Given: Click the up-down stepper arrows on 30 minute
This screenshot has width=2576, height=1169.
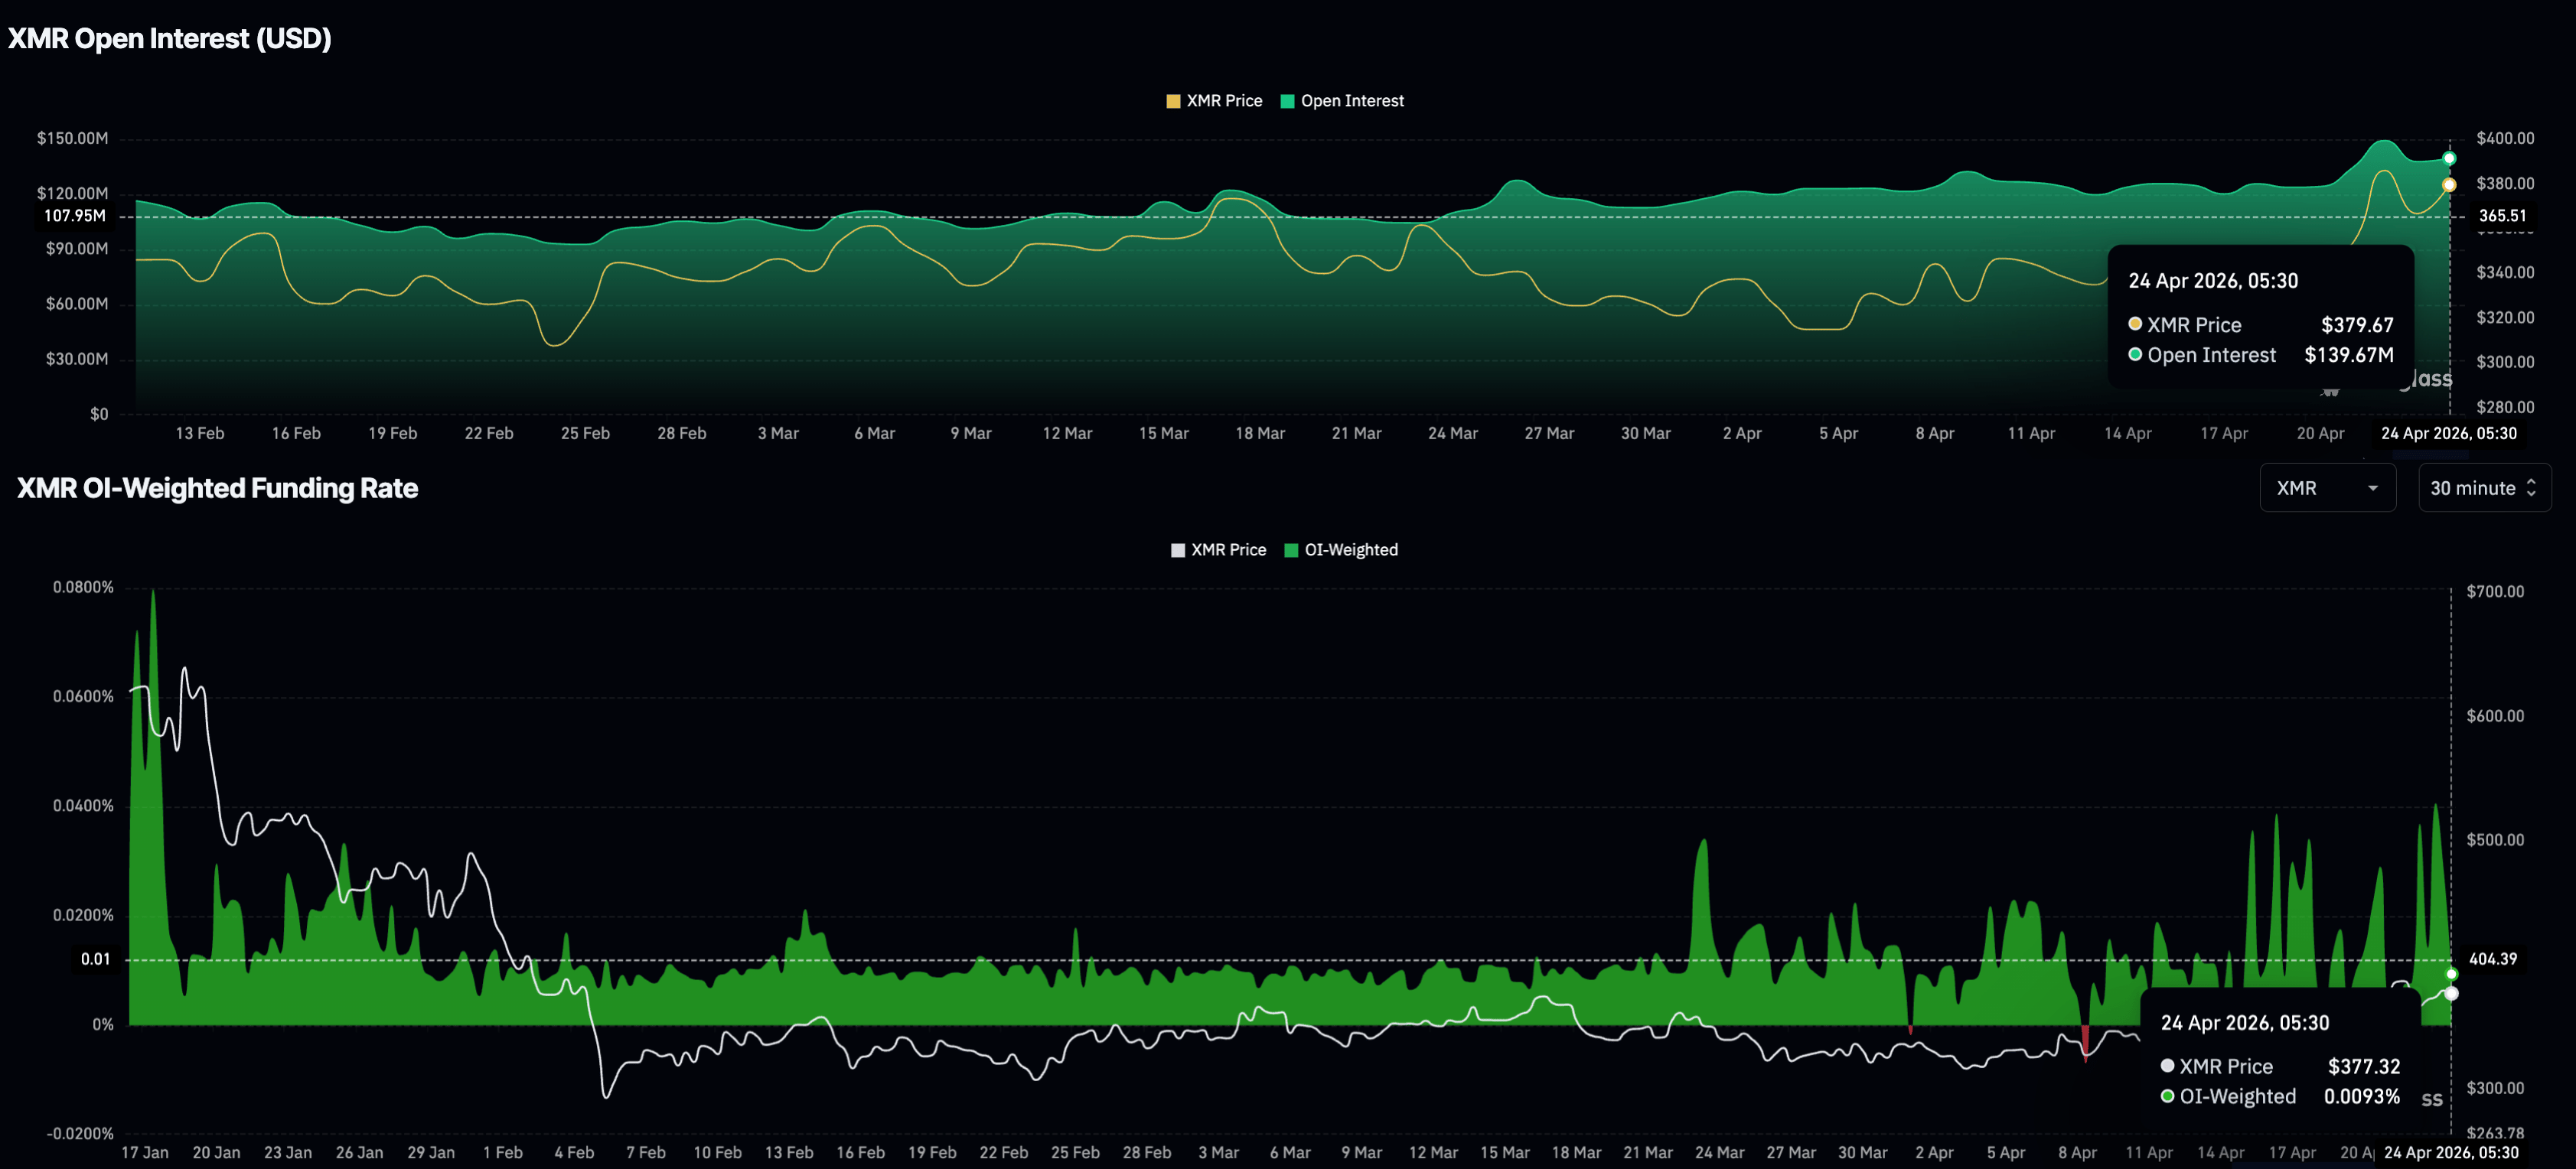Looking at the screenshot, I should [2531, 488].
